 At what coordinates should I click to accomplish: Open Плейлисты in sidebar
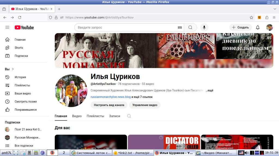pos(24,85)
